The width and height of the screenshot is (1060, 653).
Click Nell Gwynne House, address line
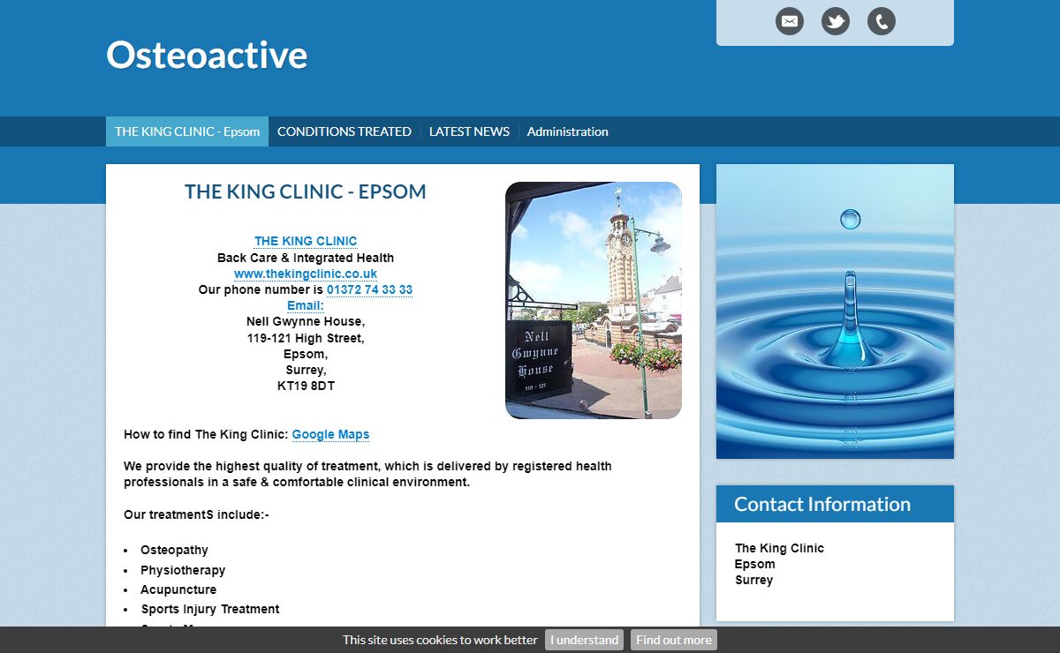tap(306, 322)
